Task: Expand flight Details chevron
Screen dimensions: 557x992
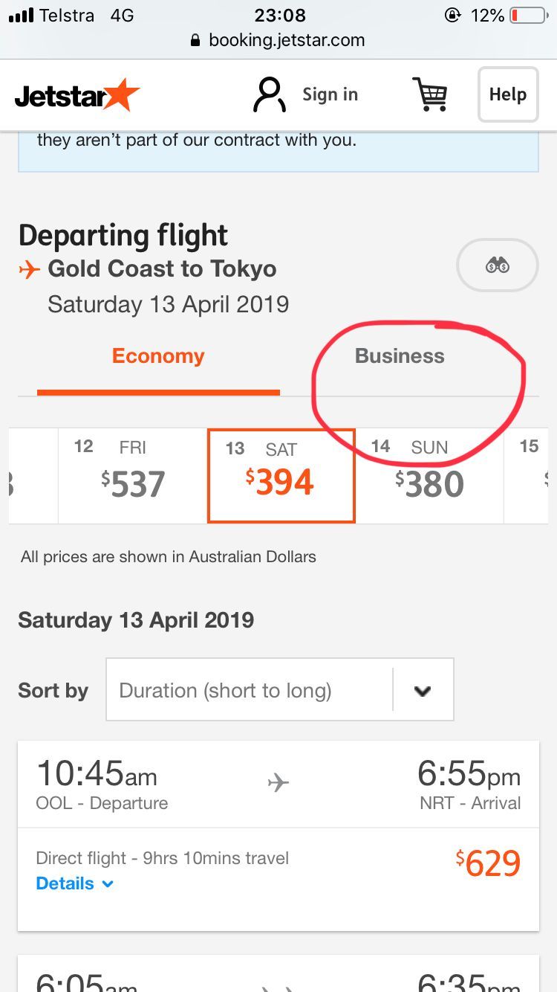Action: click(x=108, y=883)
